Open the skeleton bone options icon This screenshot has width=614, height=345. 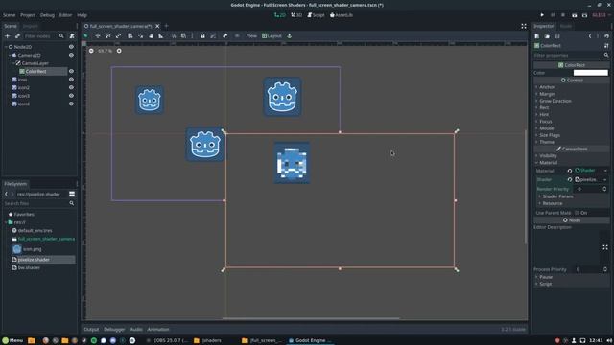224,36
